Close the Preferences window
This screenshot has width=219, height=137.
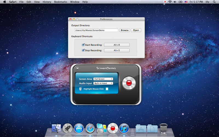tap(71, 19)
